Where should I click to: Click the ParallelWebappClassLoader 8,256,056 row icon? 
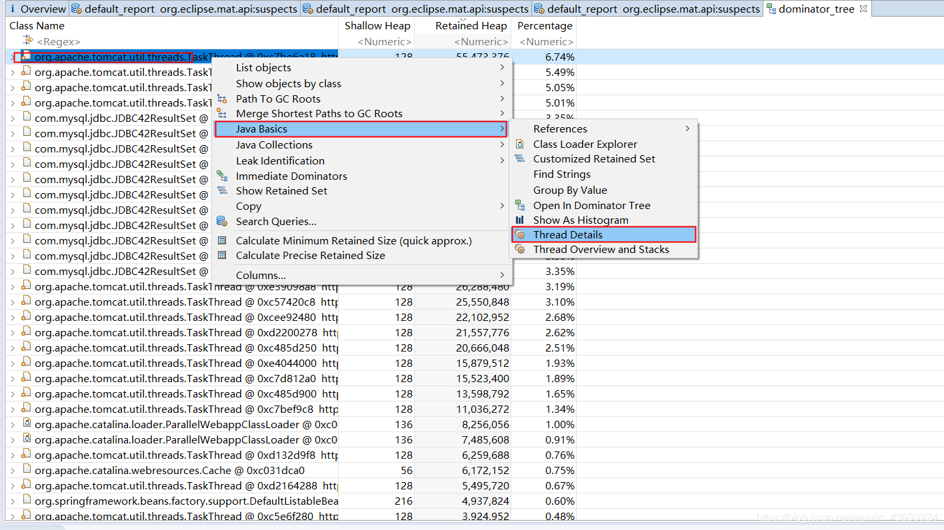pyautogui.click(x=26, y=424)
